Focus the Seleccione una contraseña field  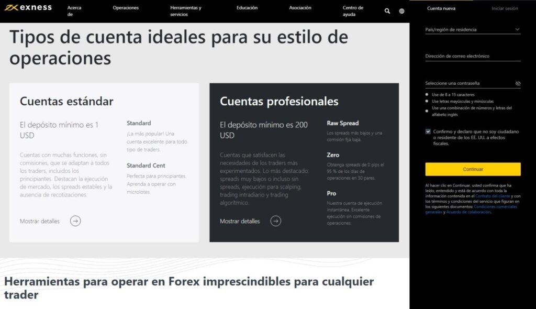click(468, 83)
